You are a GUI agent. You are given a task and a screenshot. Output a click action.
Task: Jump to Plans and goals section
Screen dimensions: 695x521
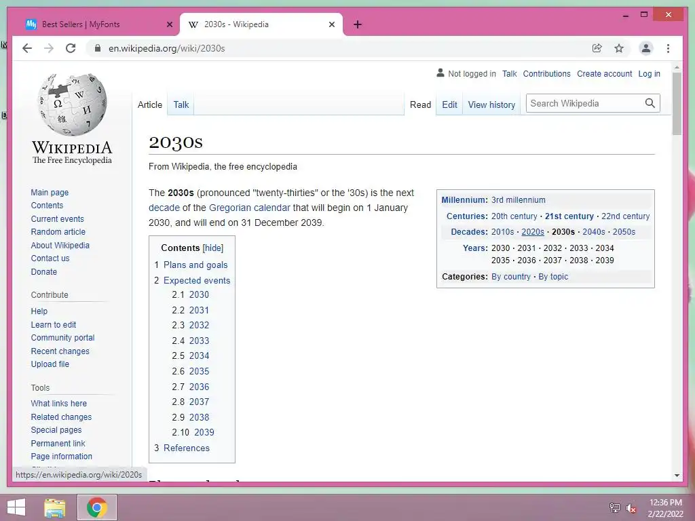click(195, 265)
